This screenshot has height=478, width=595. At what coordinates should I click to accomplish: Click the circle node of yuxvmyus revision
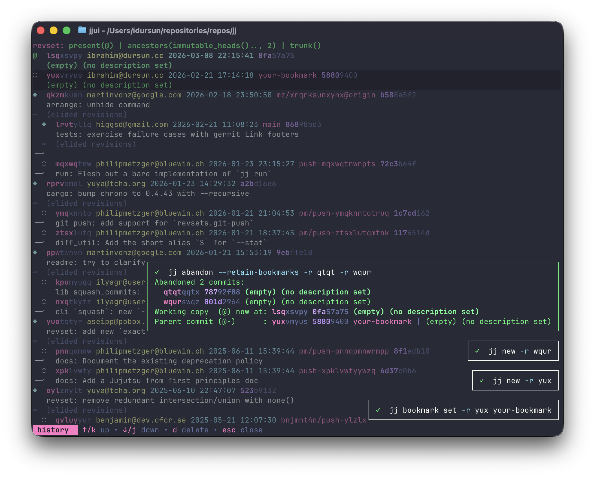[35, 75]
